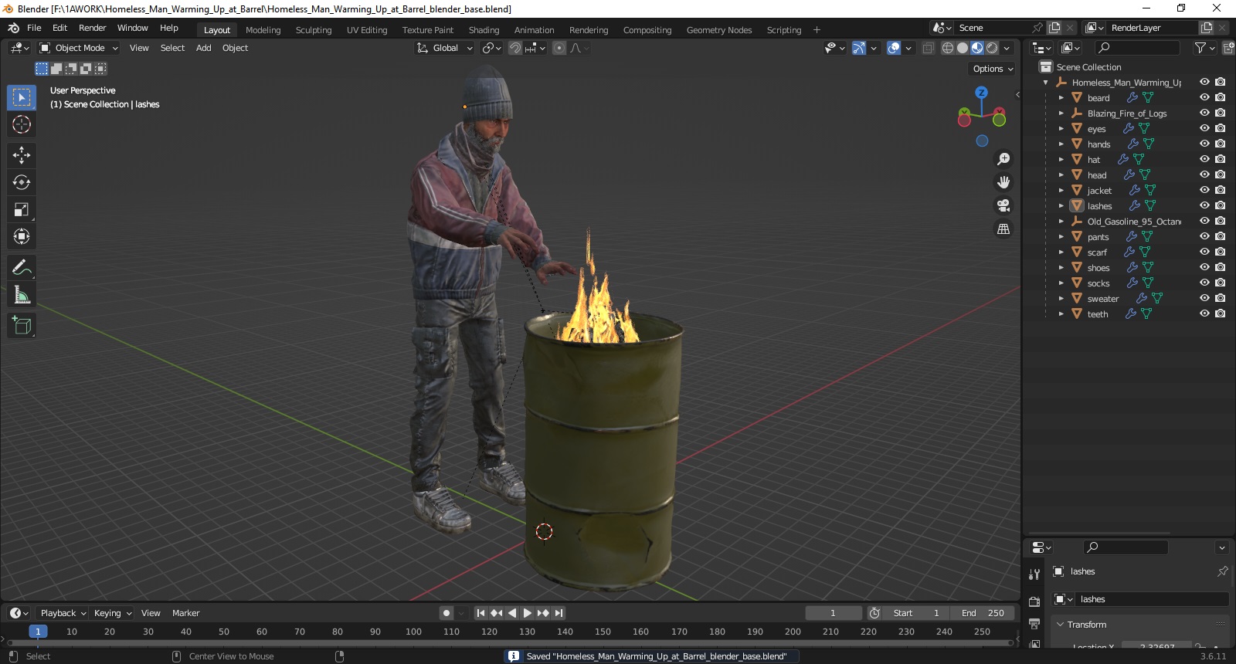
Task: Activate the Rotate tool
Action: (x=22, y=182)
